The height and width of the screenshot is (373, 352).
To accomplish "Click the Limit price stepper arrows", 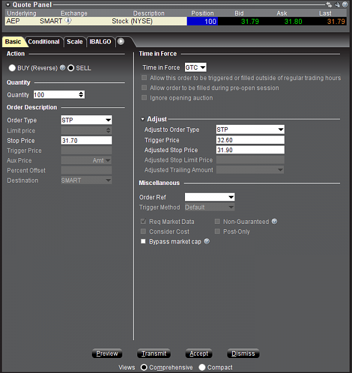I will tap(108, 130).
